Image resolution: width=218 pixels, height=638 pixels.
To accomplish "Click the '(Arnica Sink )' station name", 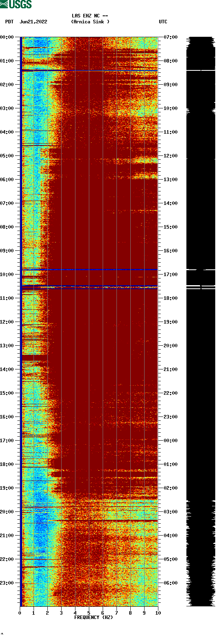I will (90, 22).
